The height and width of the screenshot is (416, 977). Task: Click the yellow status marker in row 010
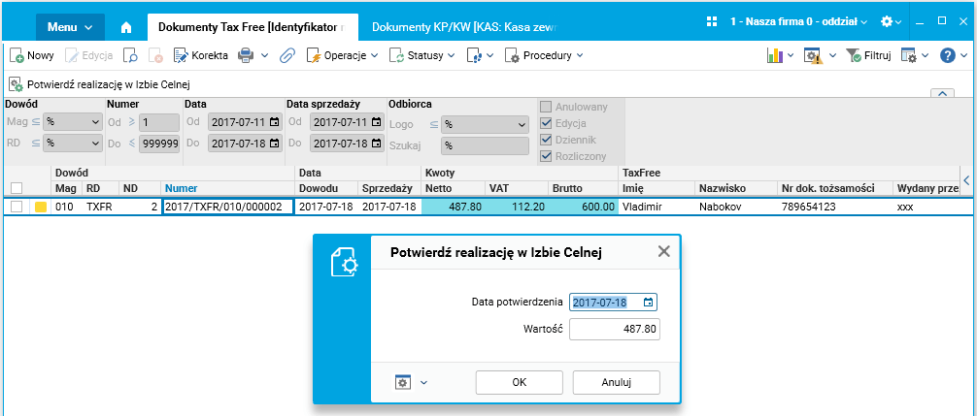(x=40, y=208)
